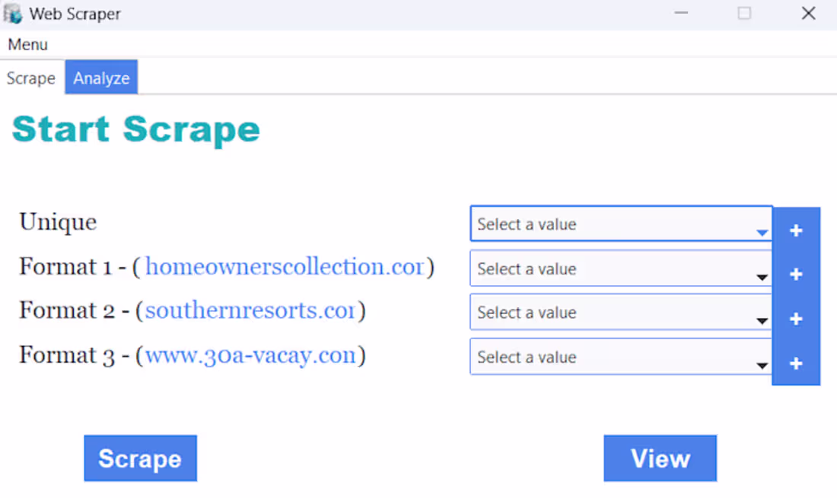Close the Web Scraper window
Image resolution: width=837 pixels, height=498 pixels.
click(808, 14)
